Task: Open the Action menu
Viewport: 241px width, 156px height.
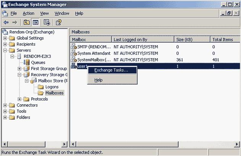Action: click(x=28, y=13)
